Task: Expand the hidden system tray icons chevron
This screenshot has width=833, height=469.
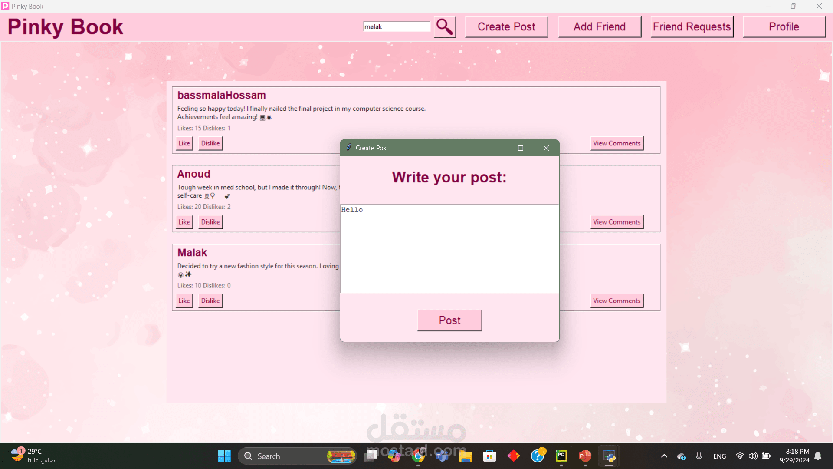Action: pyautogui.click(x=664, y=456)
